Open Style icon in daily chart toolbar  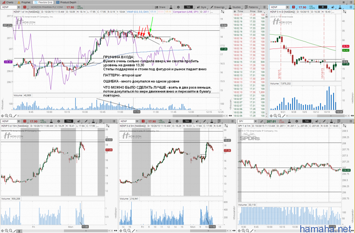(x=333, y=7)
